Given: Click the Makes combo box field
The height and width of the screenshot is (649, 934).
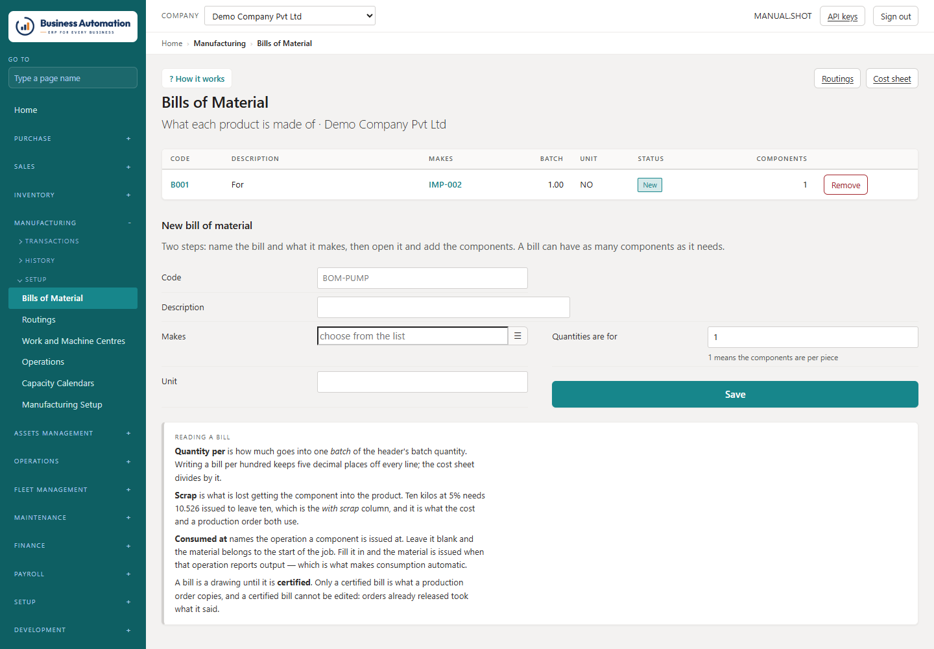Looking at the screenshot, I should 413,336.
